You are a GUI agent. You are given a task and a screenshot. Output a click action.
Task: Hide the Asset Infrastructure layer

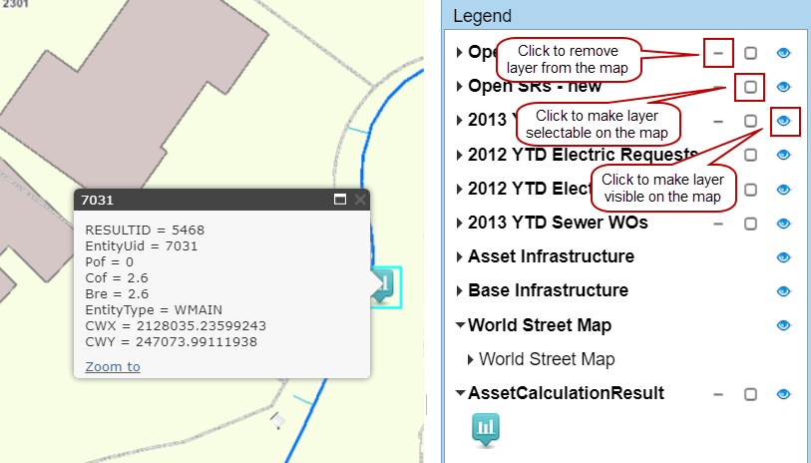coord(784,257)
